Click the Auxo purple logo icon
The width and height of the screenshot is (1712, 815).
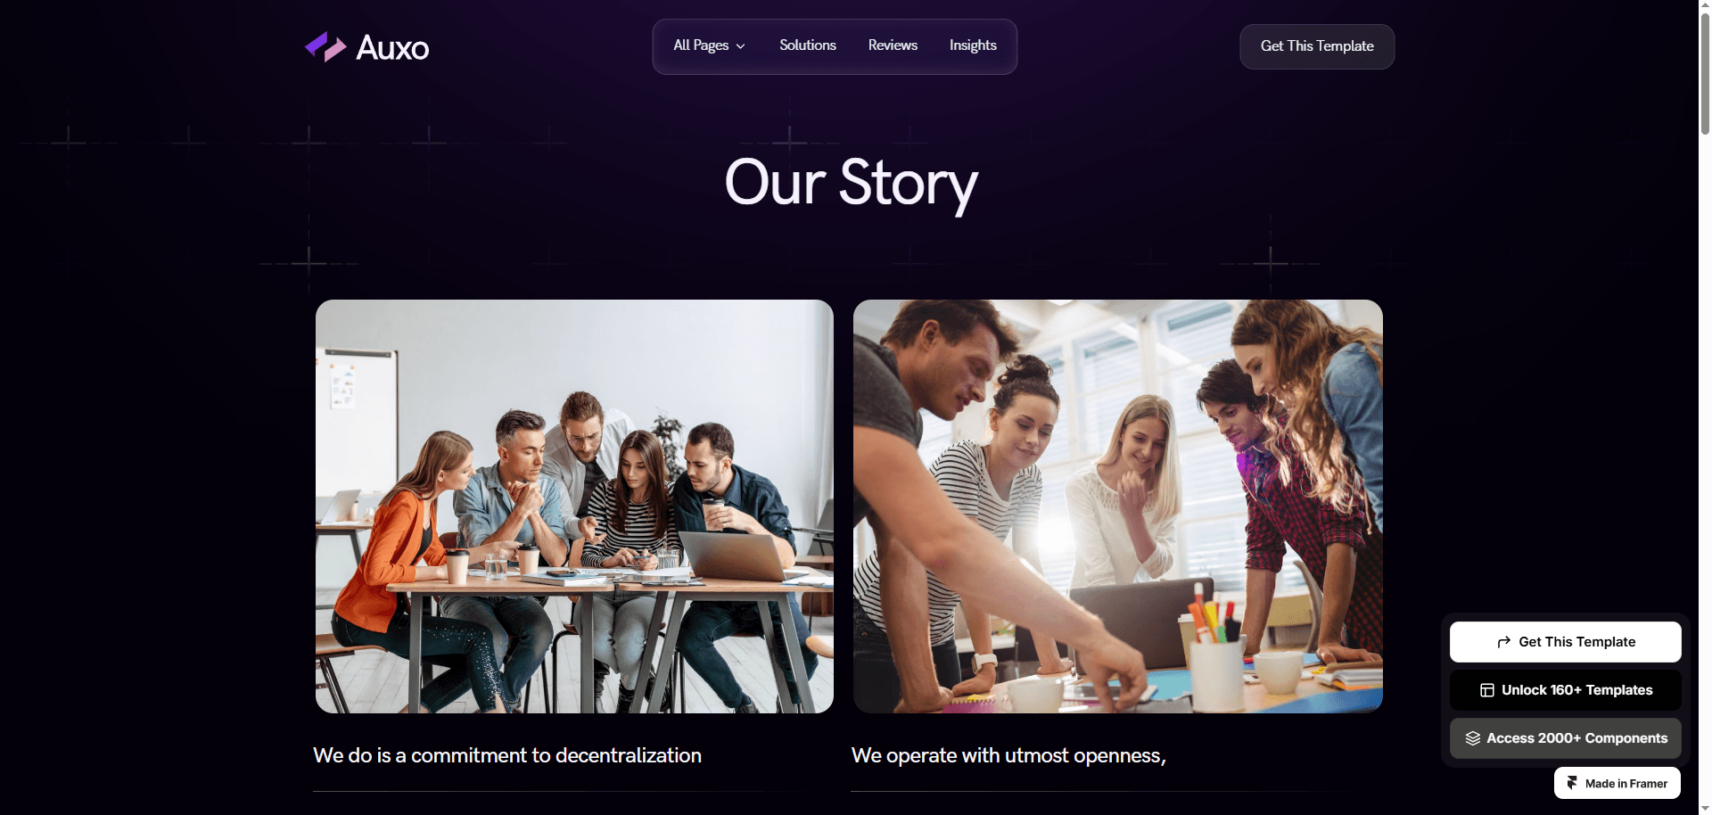click(325, 46)
